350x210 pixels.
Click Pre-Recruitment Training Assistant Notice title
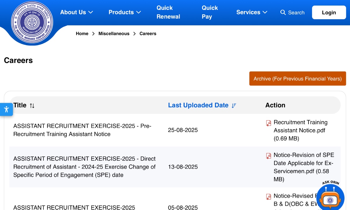[x=82, y=130]
